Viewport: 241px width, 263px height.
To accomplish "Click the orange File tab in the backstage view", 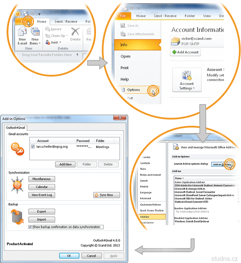I will point(123,16).
